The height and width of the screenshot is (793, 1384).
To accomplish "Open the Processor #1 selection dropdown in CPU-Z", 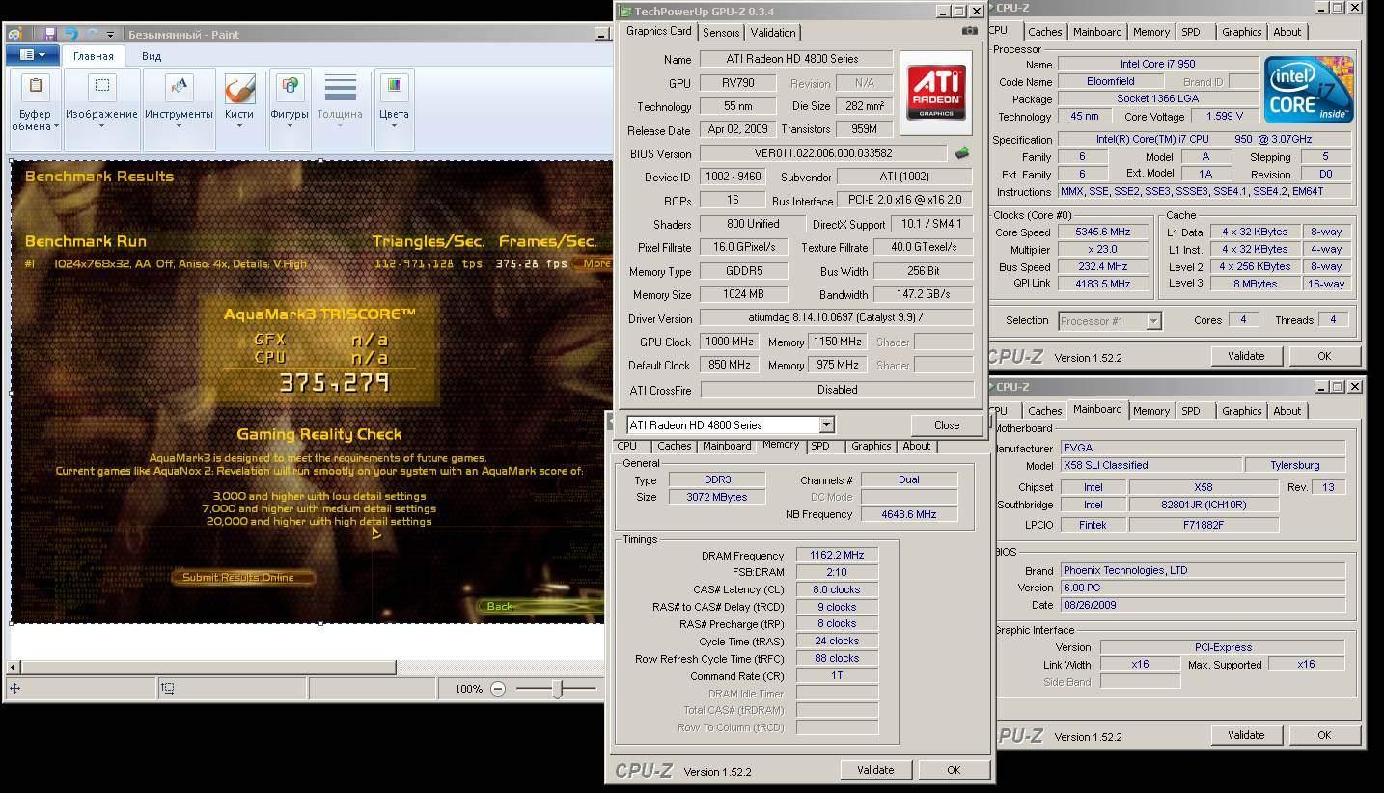I will click(1109, 320).
